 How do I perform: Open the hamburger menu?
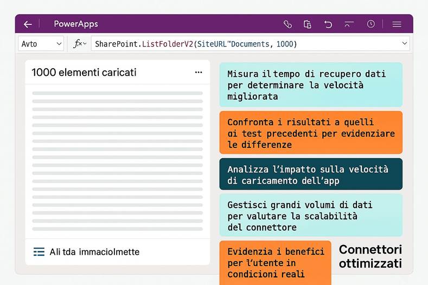pyautogui.click(x=397, y=24)
